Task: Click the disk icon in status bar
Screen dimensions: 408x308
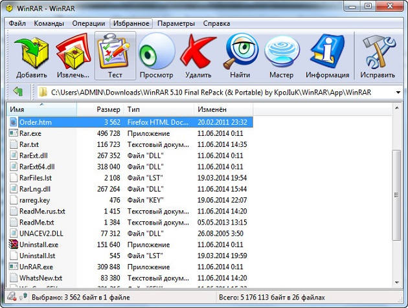Action: (x=12, y=296)
